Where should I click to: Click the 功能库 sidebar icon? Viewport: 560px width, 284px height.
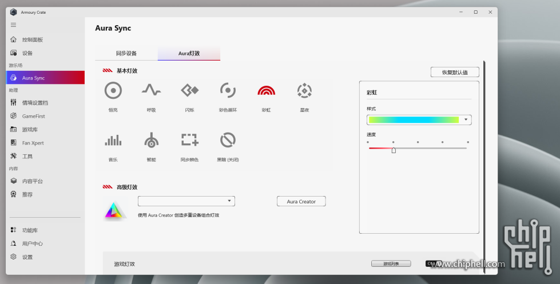coord(13,230)
